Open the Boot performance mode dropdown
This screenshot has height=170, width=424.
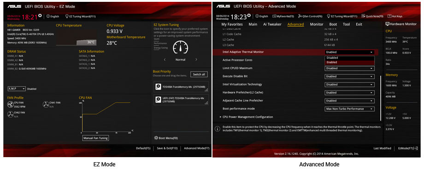click(x=349, y=109)
